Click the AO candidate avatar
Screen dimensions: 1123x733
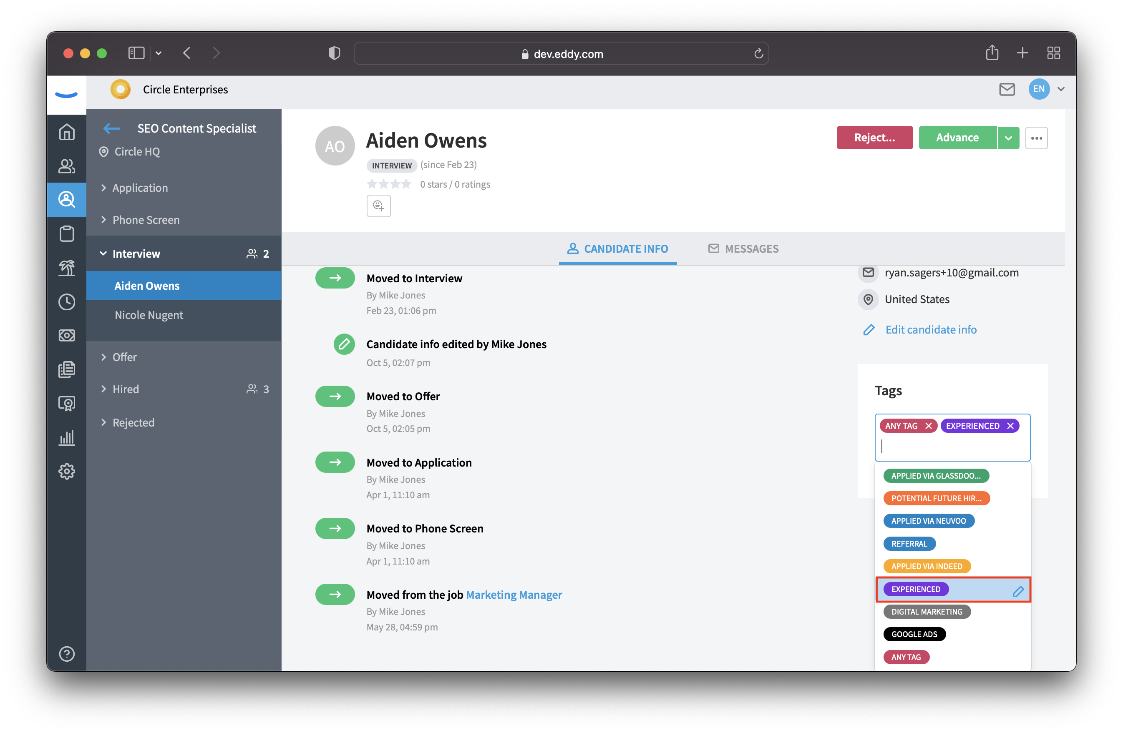click(x=335, y=146)
